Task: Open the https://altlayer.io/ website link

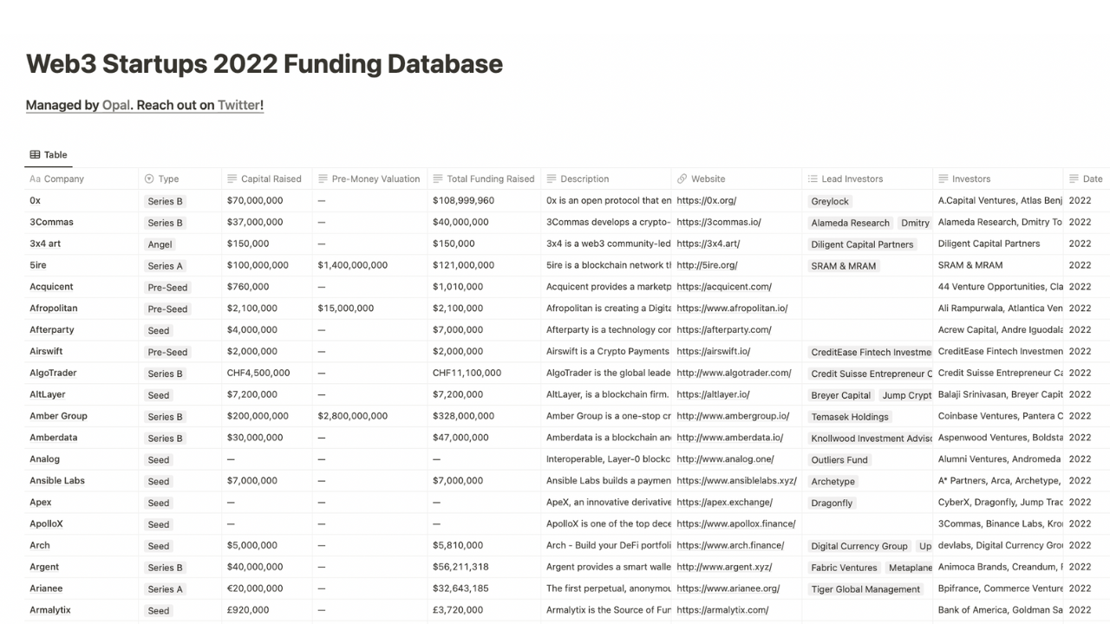Action: pyautogui.click(x=713, y=394)
